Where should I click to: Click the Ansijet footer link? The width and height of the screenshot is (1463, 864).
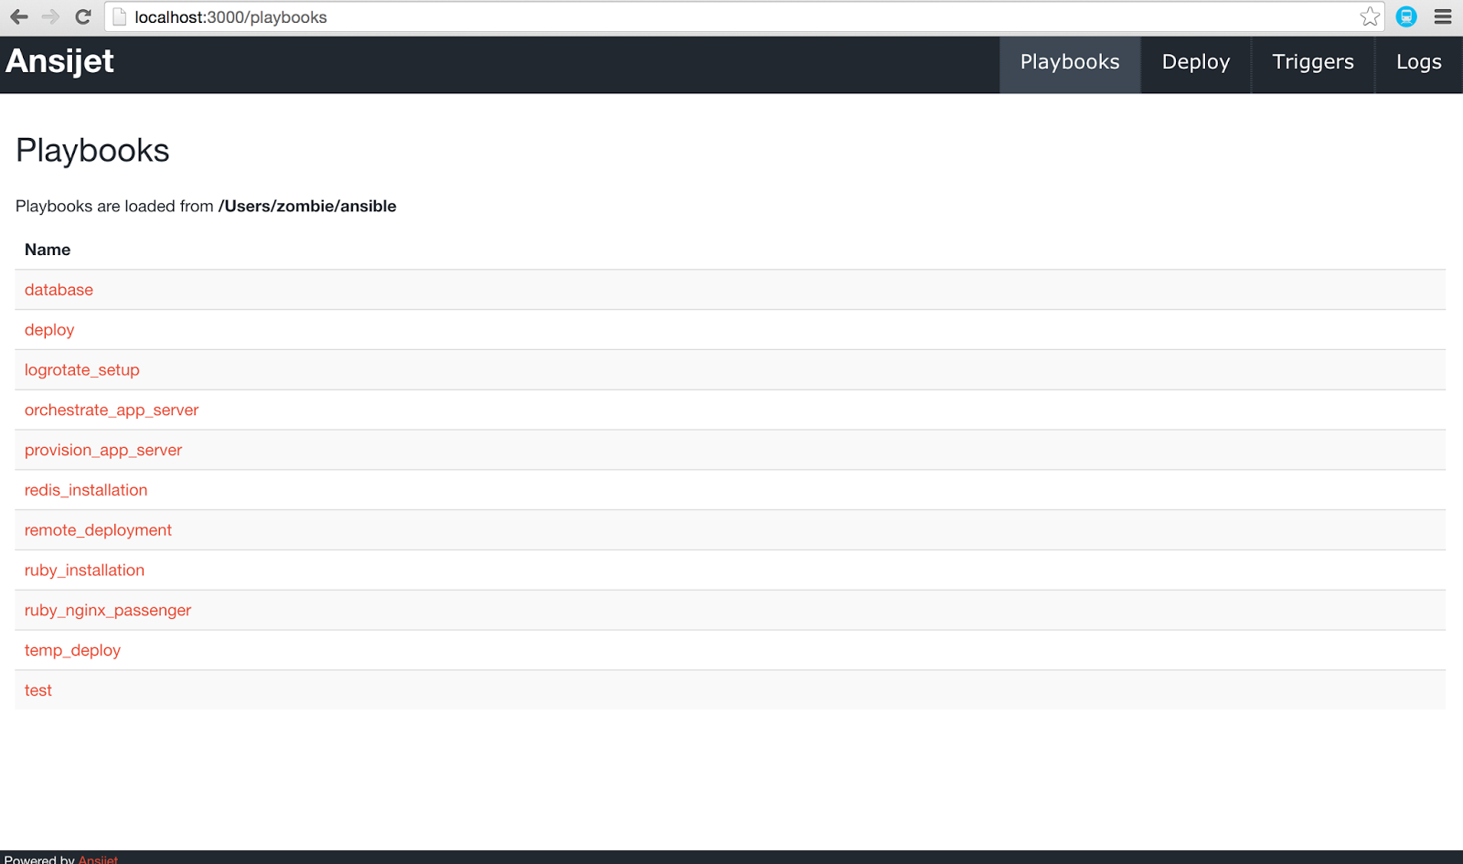coord(99,859)
